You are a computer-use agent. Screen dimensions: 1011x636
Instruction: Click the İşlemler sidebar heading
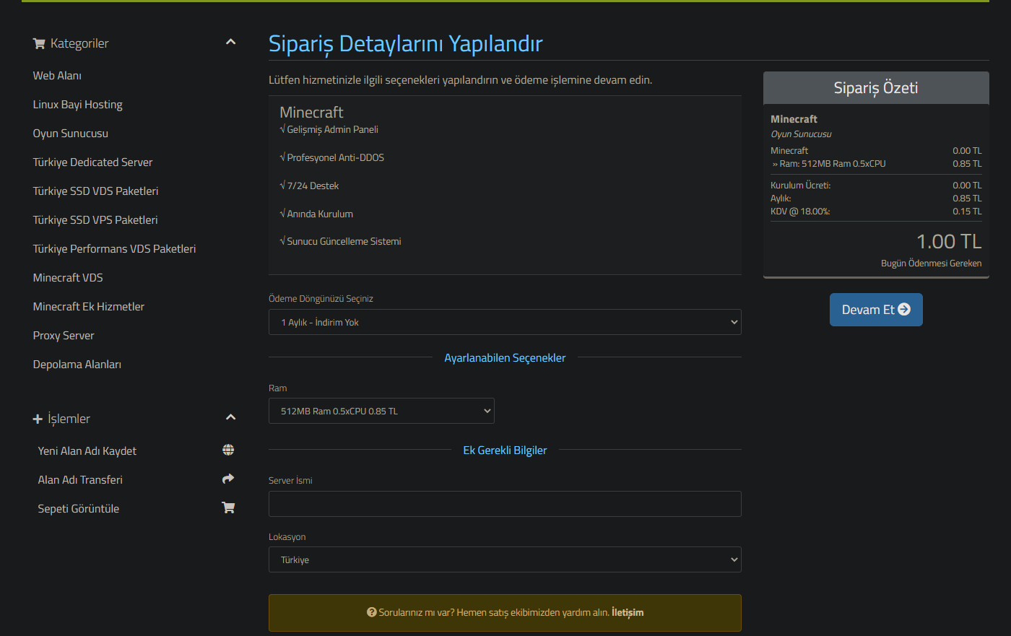click(x=69, y=419)
